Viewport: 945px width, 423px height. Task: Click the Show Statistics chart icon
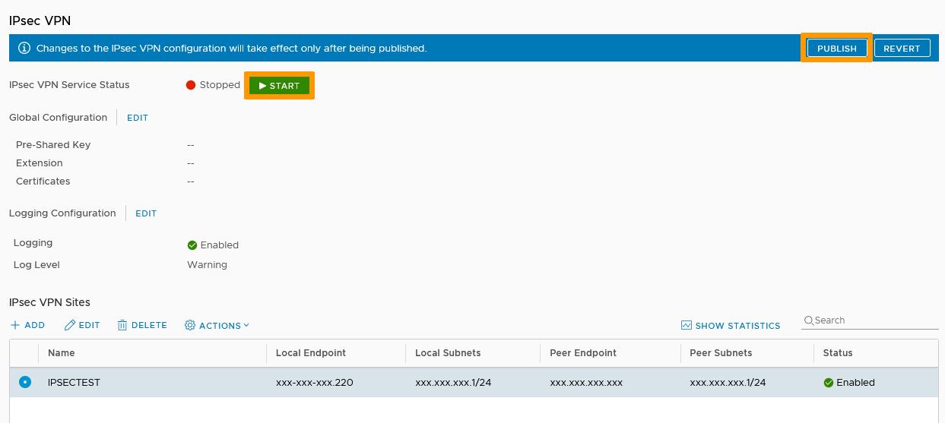point(687,325)
